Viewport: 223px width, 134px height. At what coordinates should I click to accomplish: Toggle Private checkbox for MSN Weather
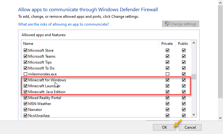pyautogui.click(x=167, y=104)
